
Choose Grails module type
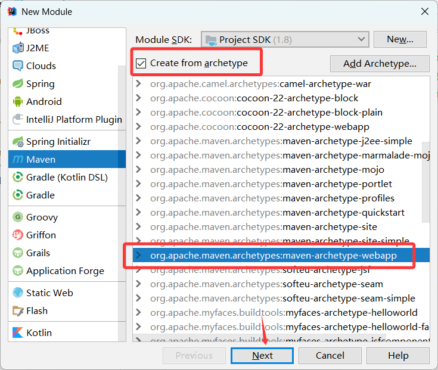tap(67, 253)
